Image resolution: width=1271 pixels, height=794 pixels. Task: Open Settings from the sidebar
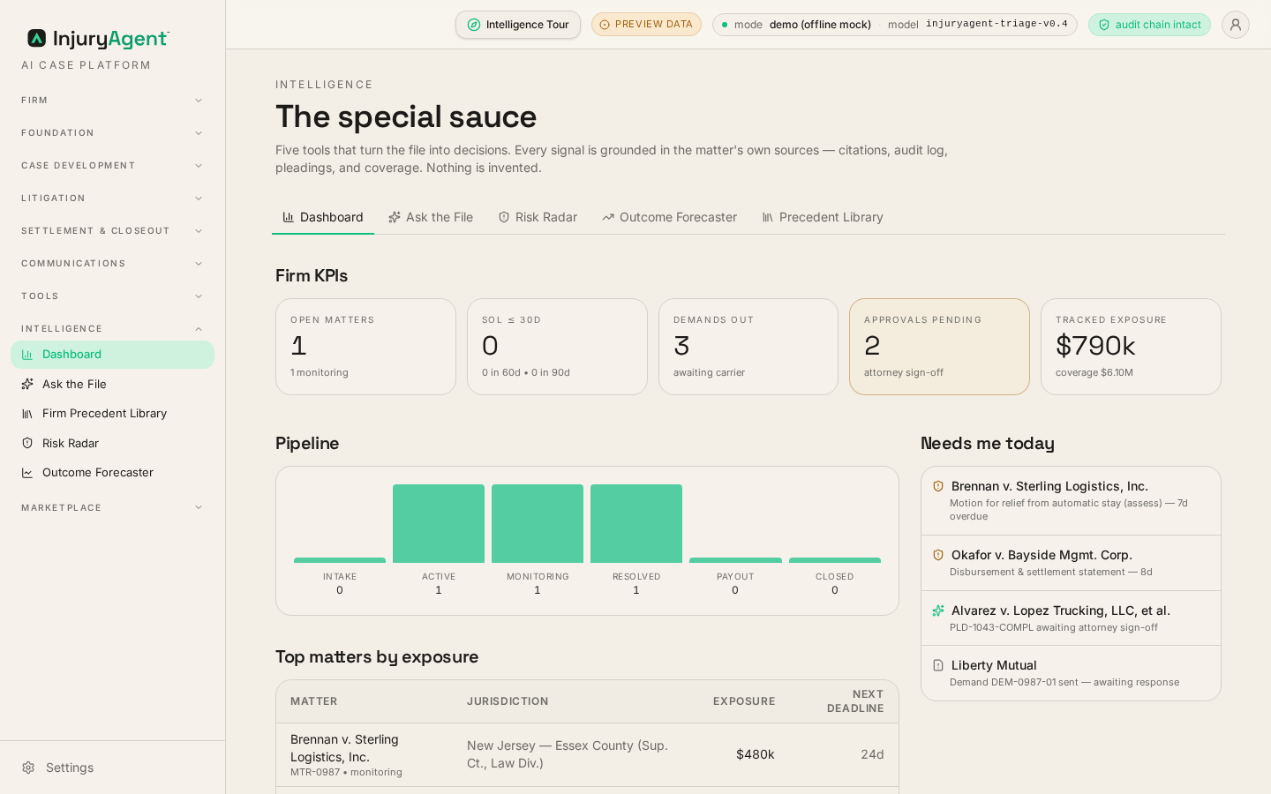[x=112, y=768]
